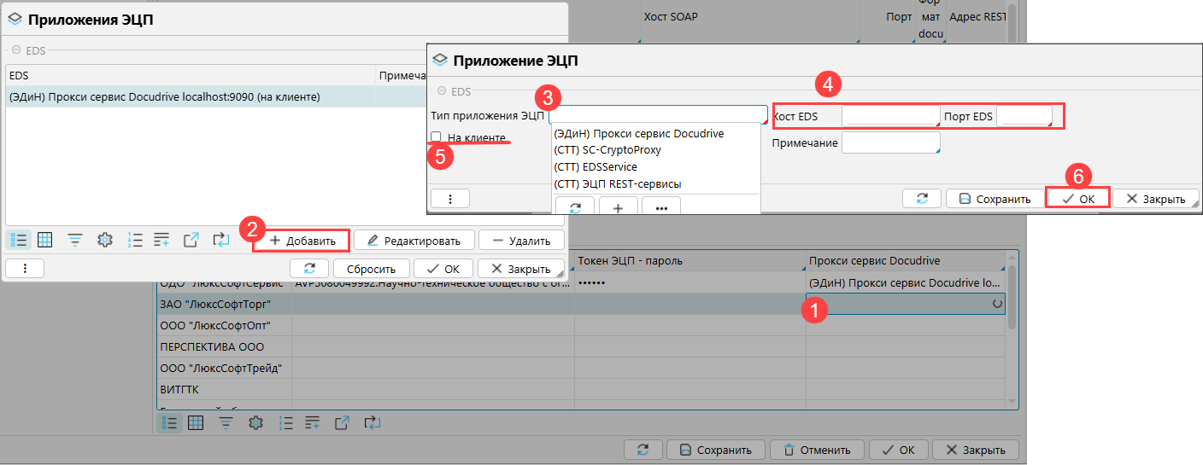Choose (СТТ) ЭЦП REST-сервисы option
This screenshot has height=465, width=1203.
(617, 183)
